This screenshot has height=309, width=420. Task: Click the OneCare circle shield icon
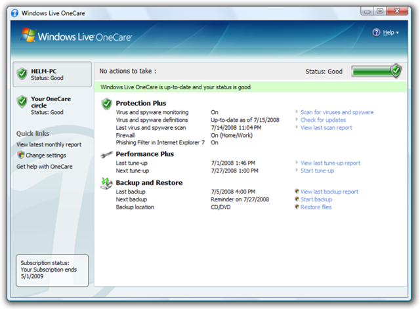pos(22,102)
